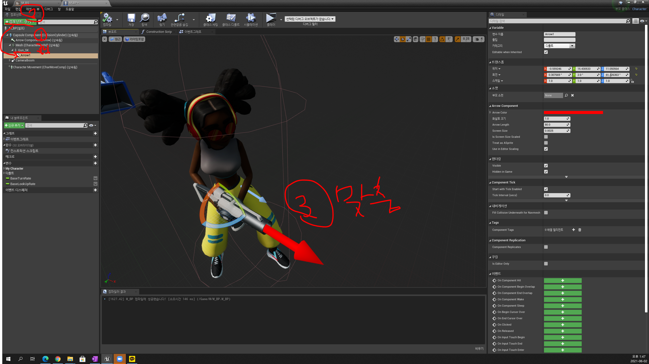The height and width of the screenshot is (364, 649).
Task: Open Unreal Engine from the Windows taskbar
Action: pyautogui.click(x=107, y=359)
